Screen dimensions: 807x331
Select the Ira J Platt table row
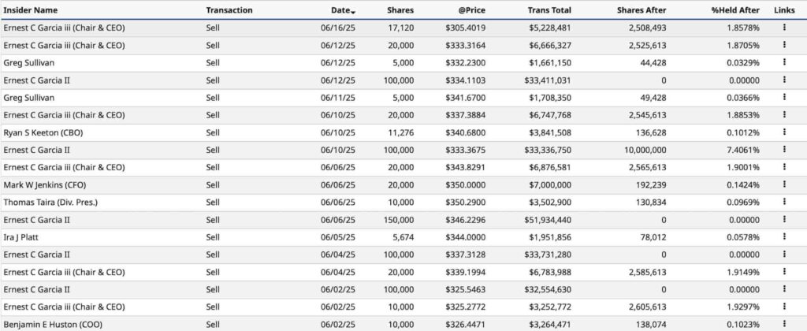(x=403, y=237)
